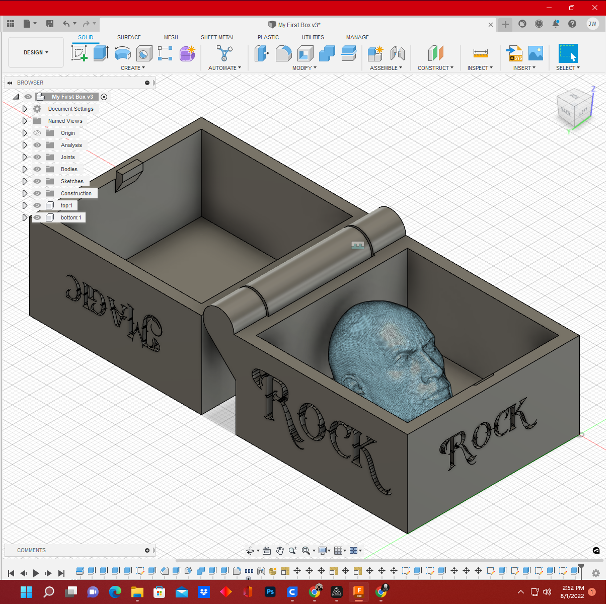Play the timeline
The width and height of the screenshot is (612, 604).
tap(36, 573)
